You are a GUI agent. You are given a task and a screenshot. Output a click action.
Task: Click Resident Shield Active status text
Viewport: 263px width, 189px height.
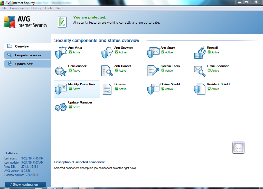pos(215,89)
